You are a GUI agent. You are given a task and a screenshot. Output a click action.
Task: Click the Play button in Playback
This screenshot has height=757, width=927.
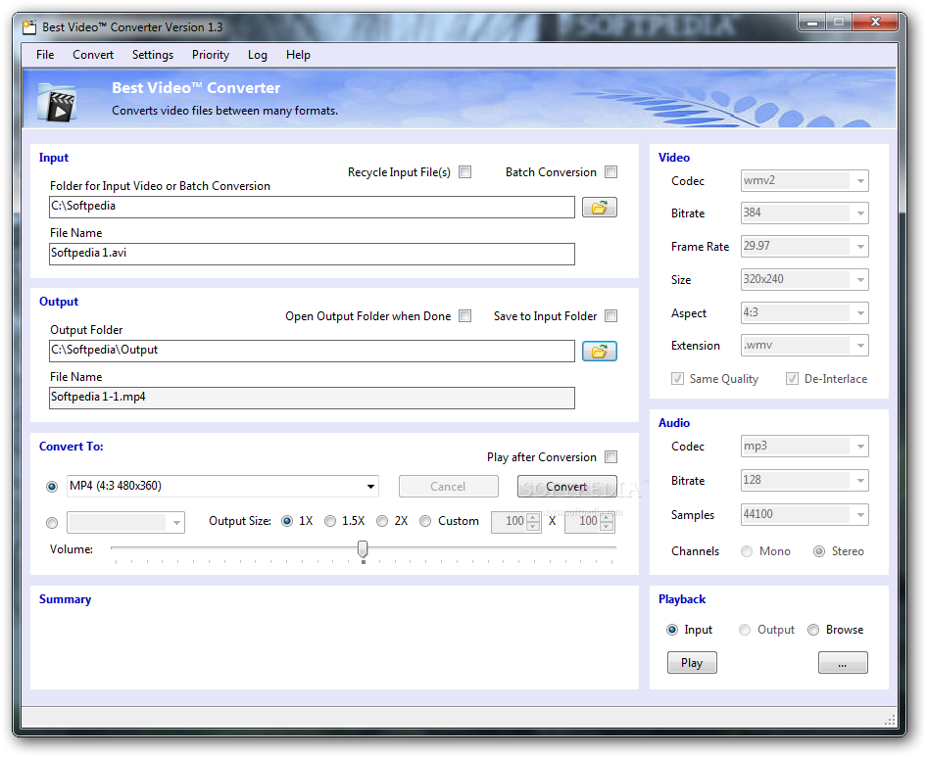[x=692, y=662]
